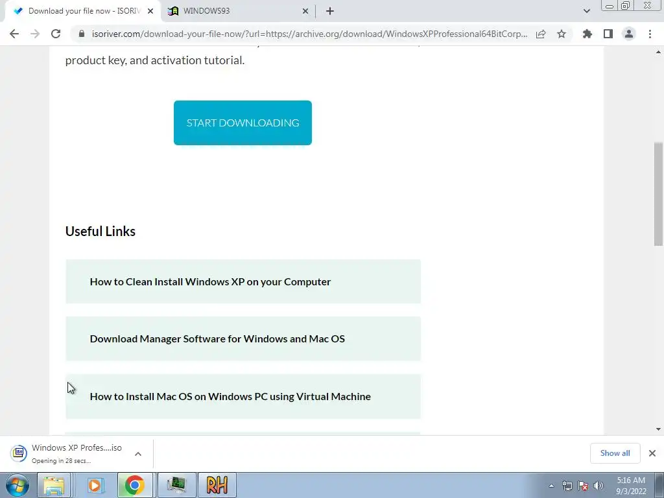Viewport: 664px width, 498px height.
Task: Select the Download your file now tab
Action: pos(83,11)
